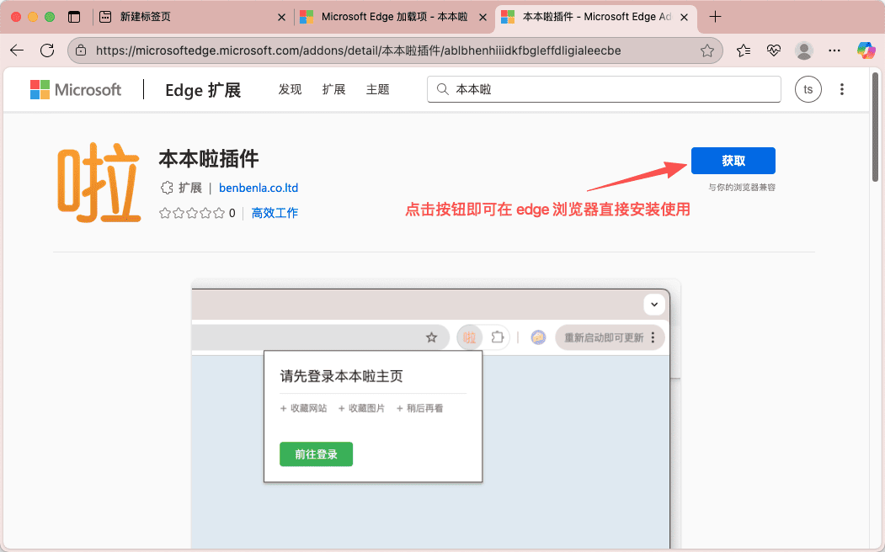The height and width of the screenshot is (552, 885).
Task: Bookmark page using address bar star
Action: point(707,50)
